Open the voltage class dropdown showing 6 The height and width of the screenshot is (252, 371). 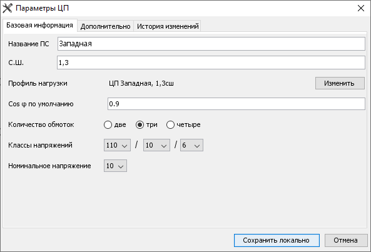(x=191, y=145)
